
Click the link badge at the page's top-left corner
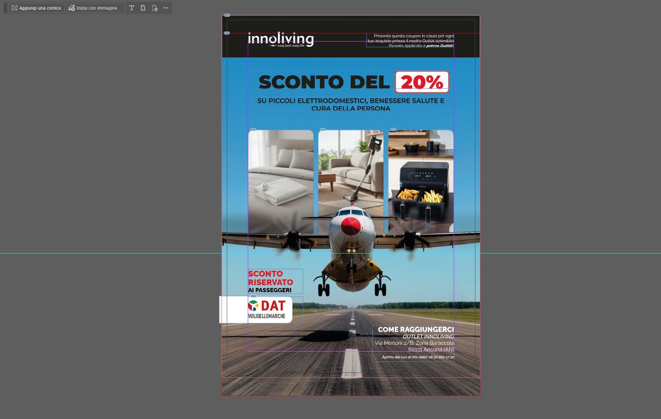(227, 15)
